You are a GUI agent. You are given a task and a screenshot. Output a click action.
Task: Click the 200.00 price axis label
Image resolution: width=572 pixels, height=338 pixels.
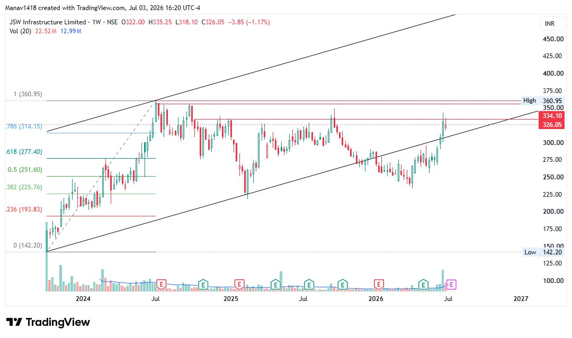click(x=553, y=211)
